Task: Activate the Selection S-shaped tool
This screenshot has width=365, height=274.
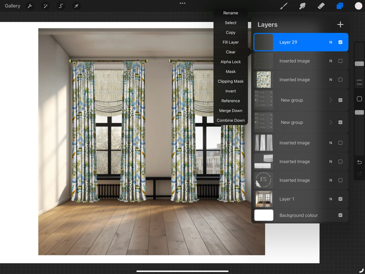Action: coord(61,6)
